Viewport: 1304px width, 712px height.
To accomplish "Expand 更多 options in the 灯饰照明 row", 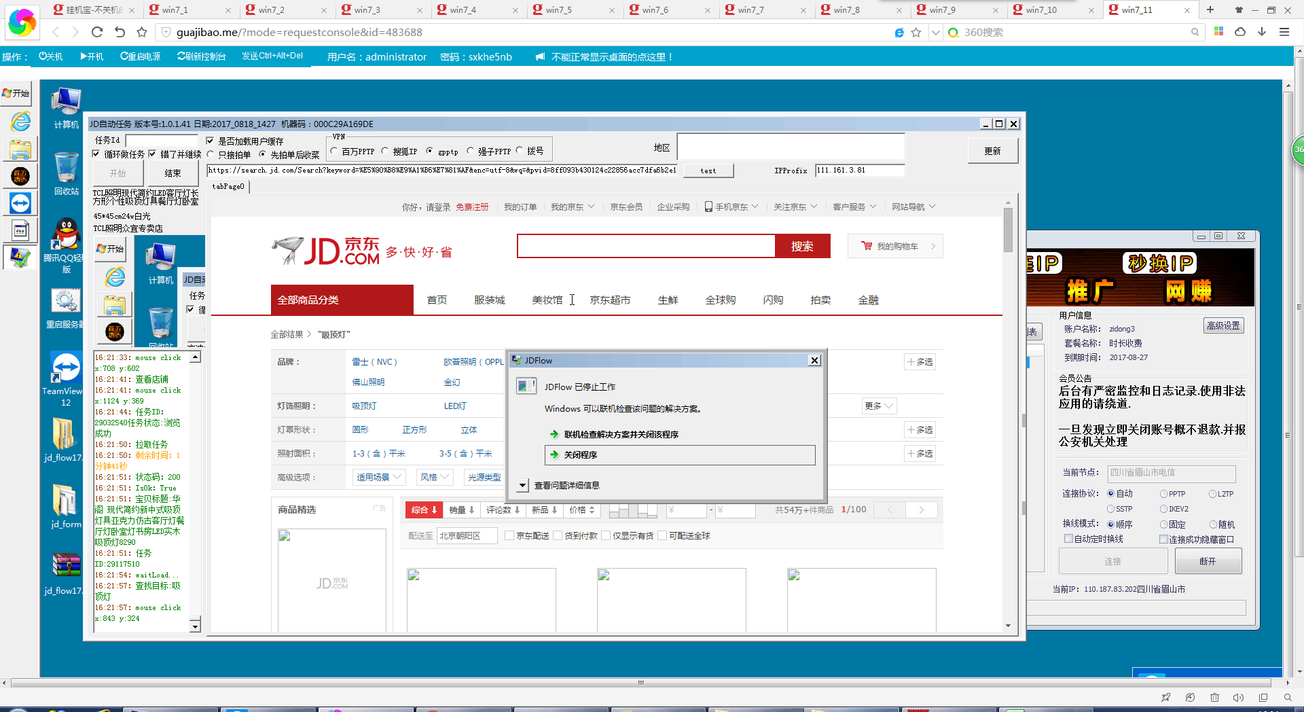I will tap(879, 406).
